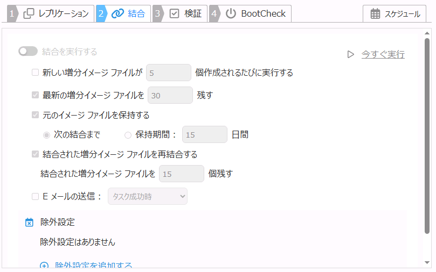436x272 pixels.
Task: Open the タスク成功時 dropdown
Action: coord(148,197)
